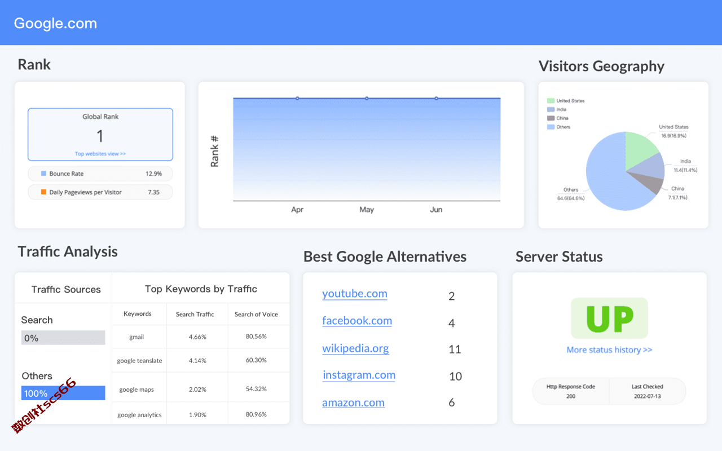Click the Daily Pageviews per Visitor row
The image size is (722, 451).
(x=100, y=192)
